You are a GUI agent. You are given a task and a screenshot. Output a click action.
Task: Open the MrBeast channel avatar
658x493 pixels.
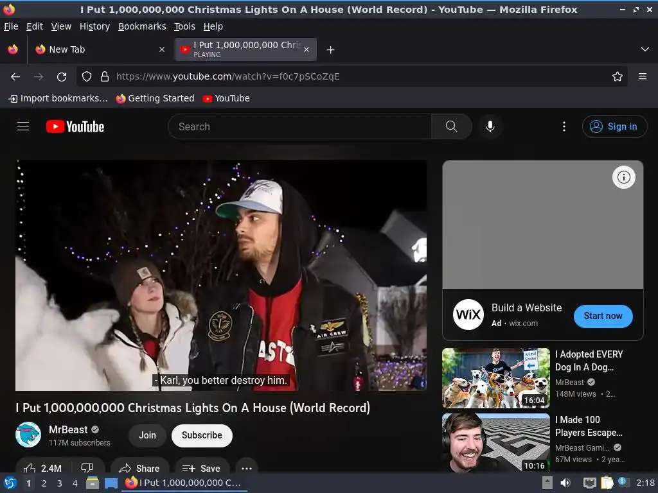(28, 435)
